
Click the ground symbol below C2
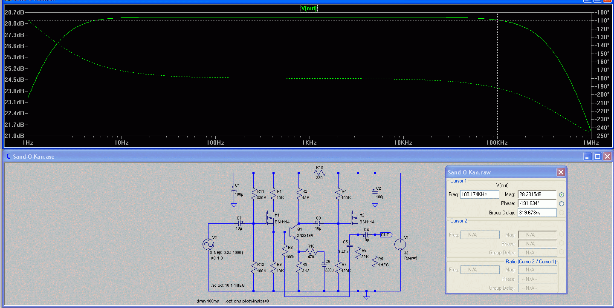pyautogui.click(x=375, y=205)
